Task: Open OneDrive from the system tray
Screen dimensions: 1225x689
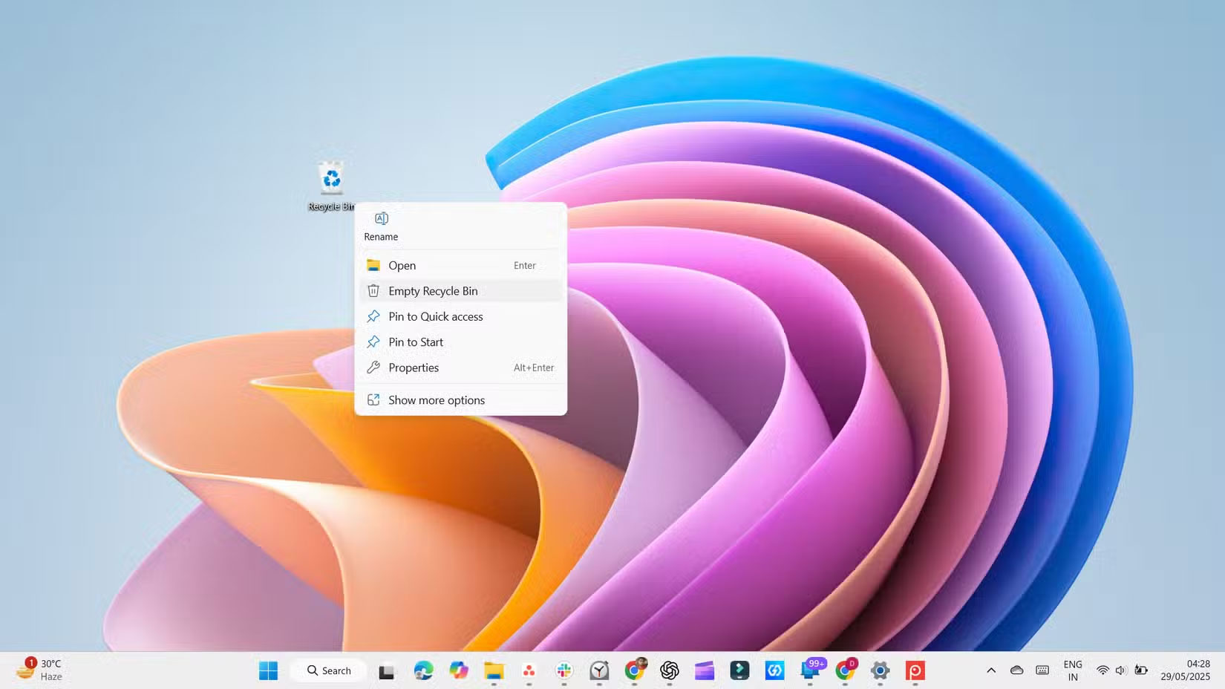Action: pyautogui.click(x=1016, y=670)
